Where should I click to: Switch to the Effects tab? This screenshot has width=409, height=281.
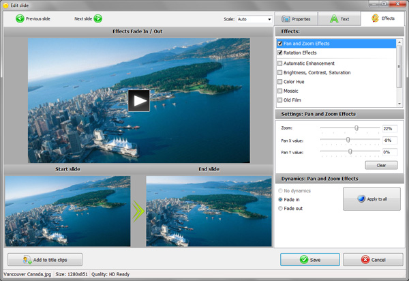pyautogui.click(x=382, y=18)
